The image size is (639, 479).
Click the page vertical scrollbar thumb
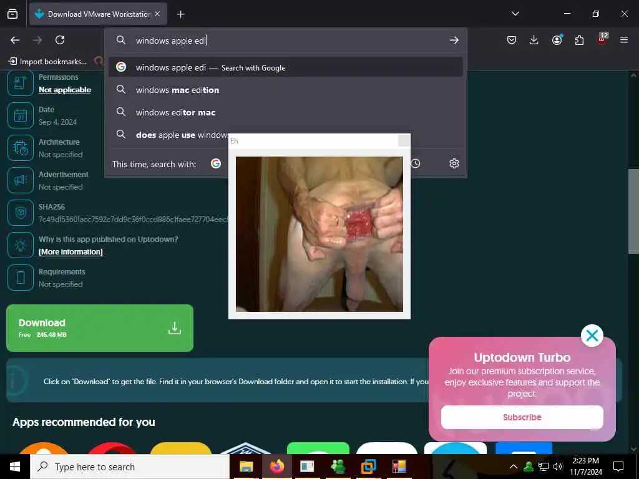point(633,211)
